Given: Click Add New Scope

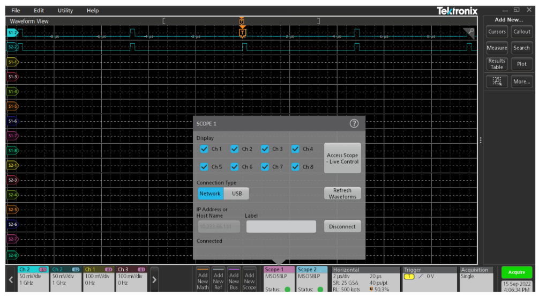Looking at the screenshot, I should tap(250, 279).
